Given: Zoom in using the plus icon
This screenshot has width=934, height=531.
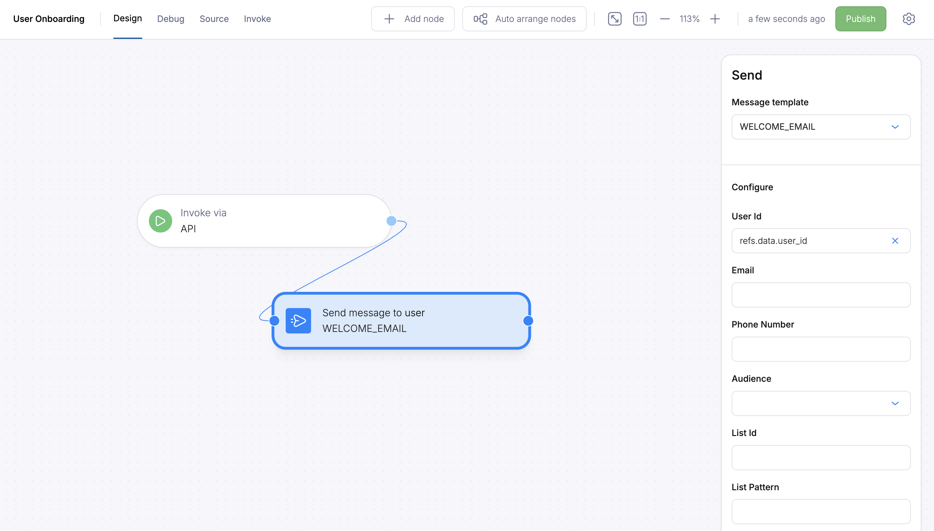Looking at the screenshot, I should pyautogui.click(x=715, y=18).
